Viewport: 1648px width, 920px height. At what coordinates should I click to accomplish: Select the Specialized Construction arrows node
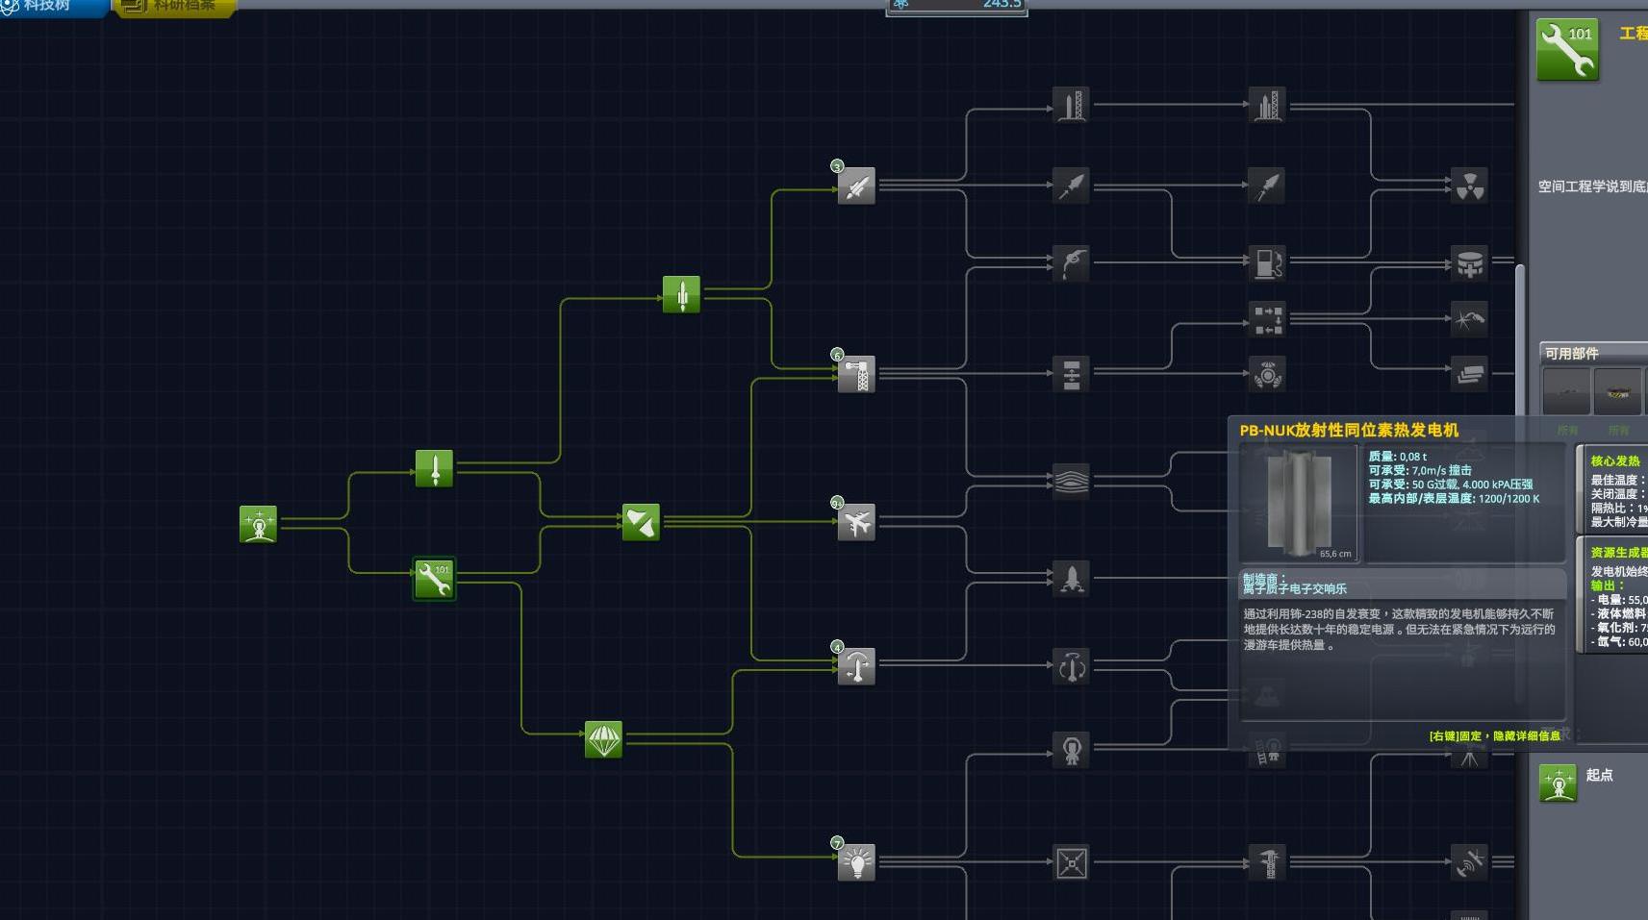point(1267,318)
